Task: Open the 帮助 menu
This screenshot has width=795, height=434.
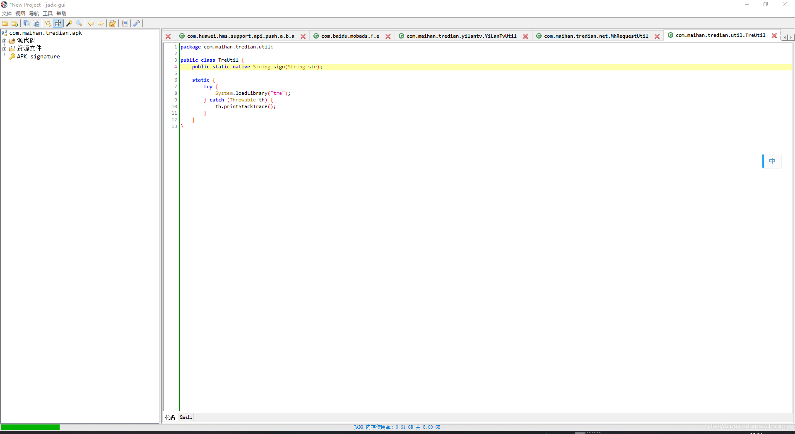Action: (61, 14)
